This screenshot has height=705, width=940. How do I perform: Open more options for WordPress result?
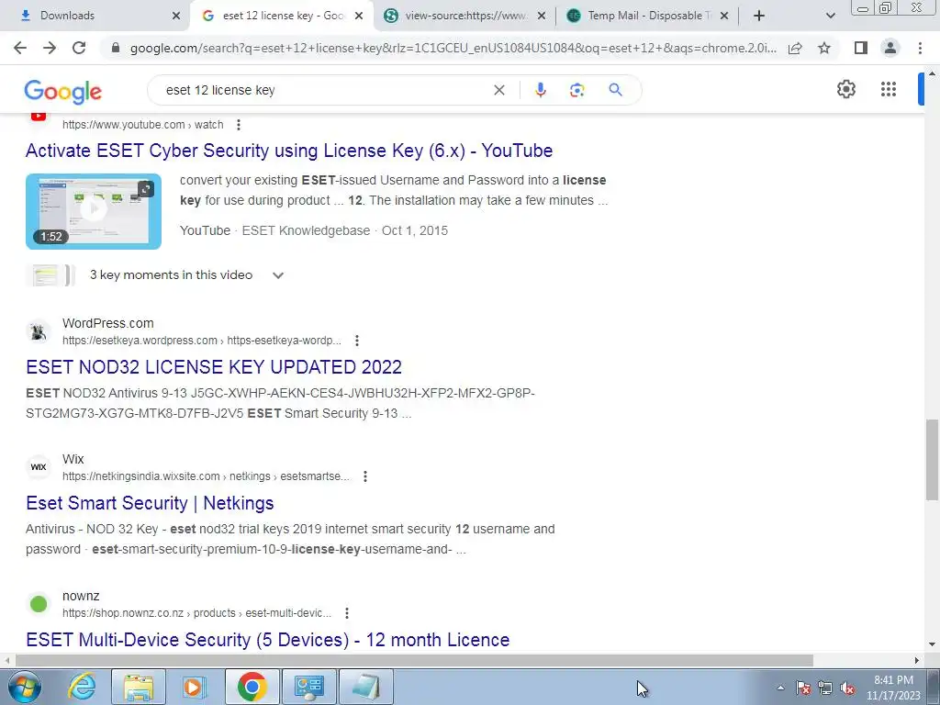point(357,341)
